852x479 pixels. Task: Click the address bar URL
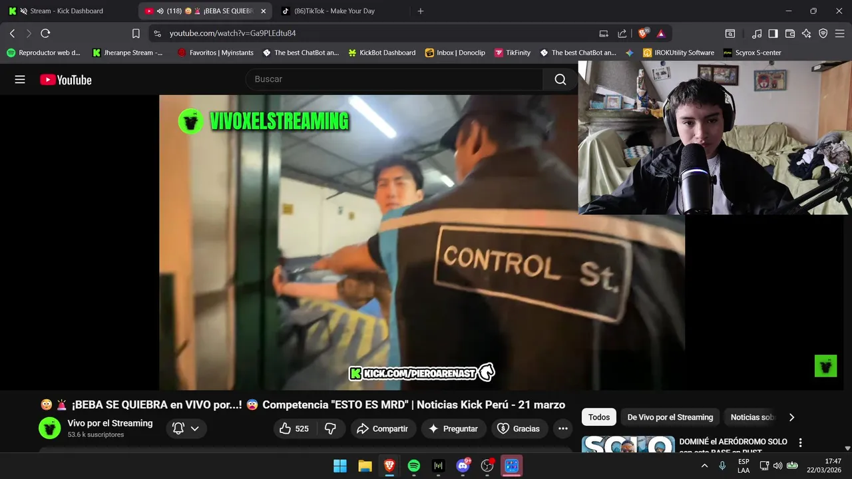[x=232, y=33]
